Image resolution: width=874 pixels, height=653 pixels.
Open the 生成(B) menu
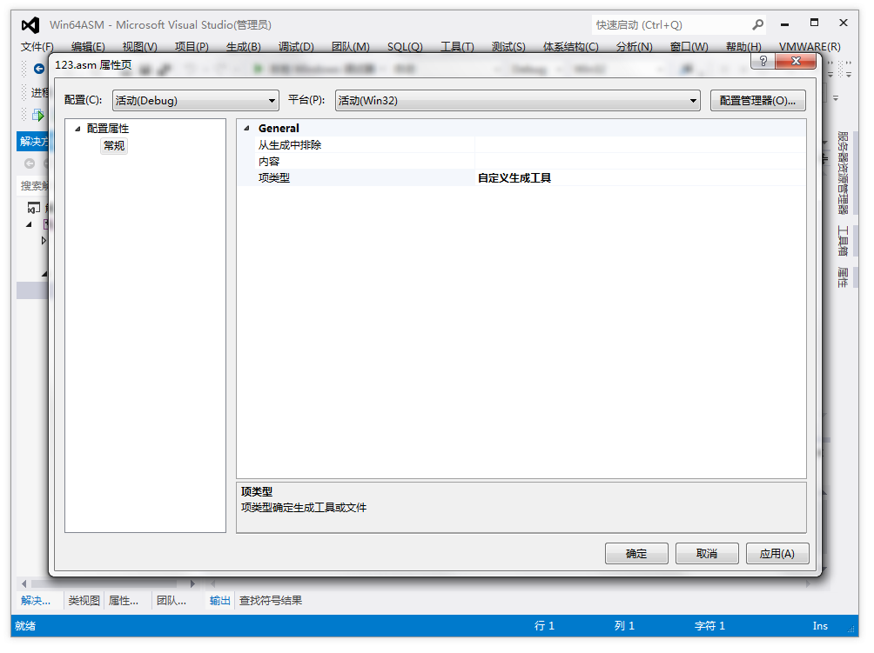click(243, 47)
